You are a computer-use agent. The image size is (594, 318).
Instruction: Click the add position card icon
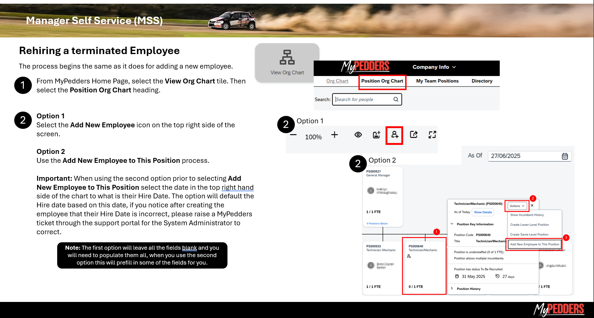pyautogui.click(x=376, y=135)
